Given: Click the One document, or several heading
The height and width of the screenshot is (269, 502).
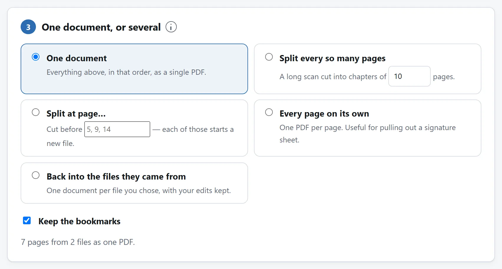Looking at the screenshot, I should point(101,27).
